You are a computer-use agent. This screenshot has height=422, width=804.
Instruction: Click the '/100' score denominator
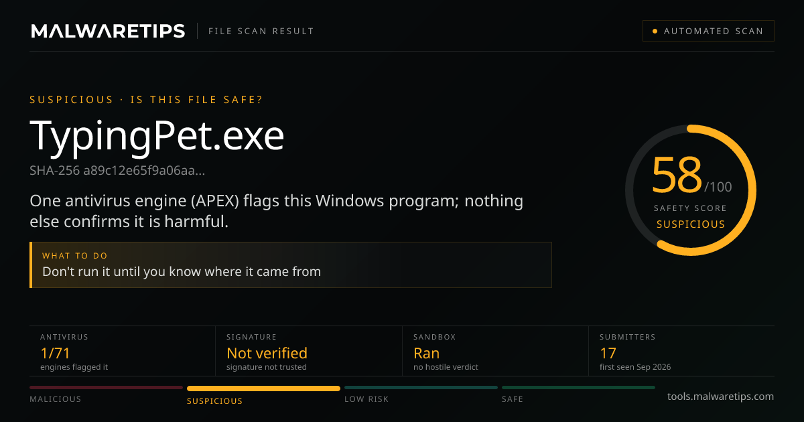coord(718,187)
